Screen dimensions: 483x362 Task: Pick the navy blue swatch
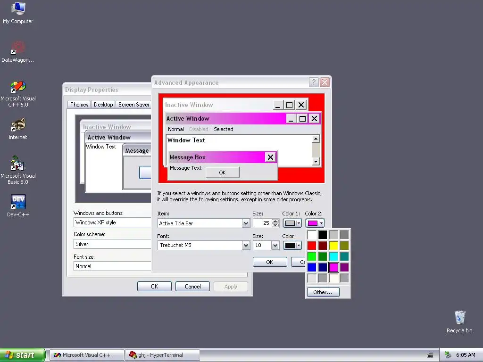pos(323,267)
